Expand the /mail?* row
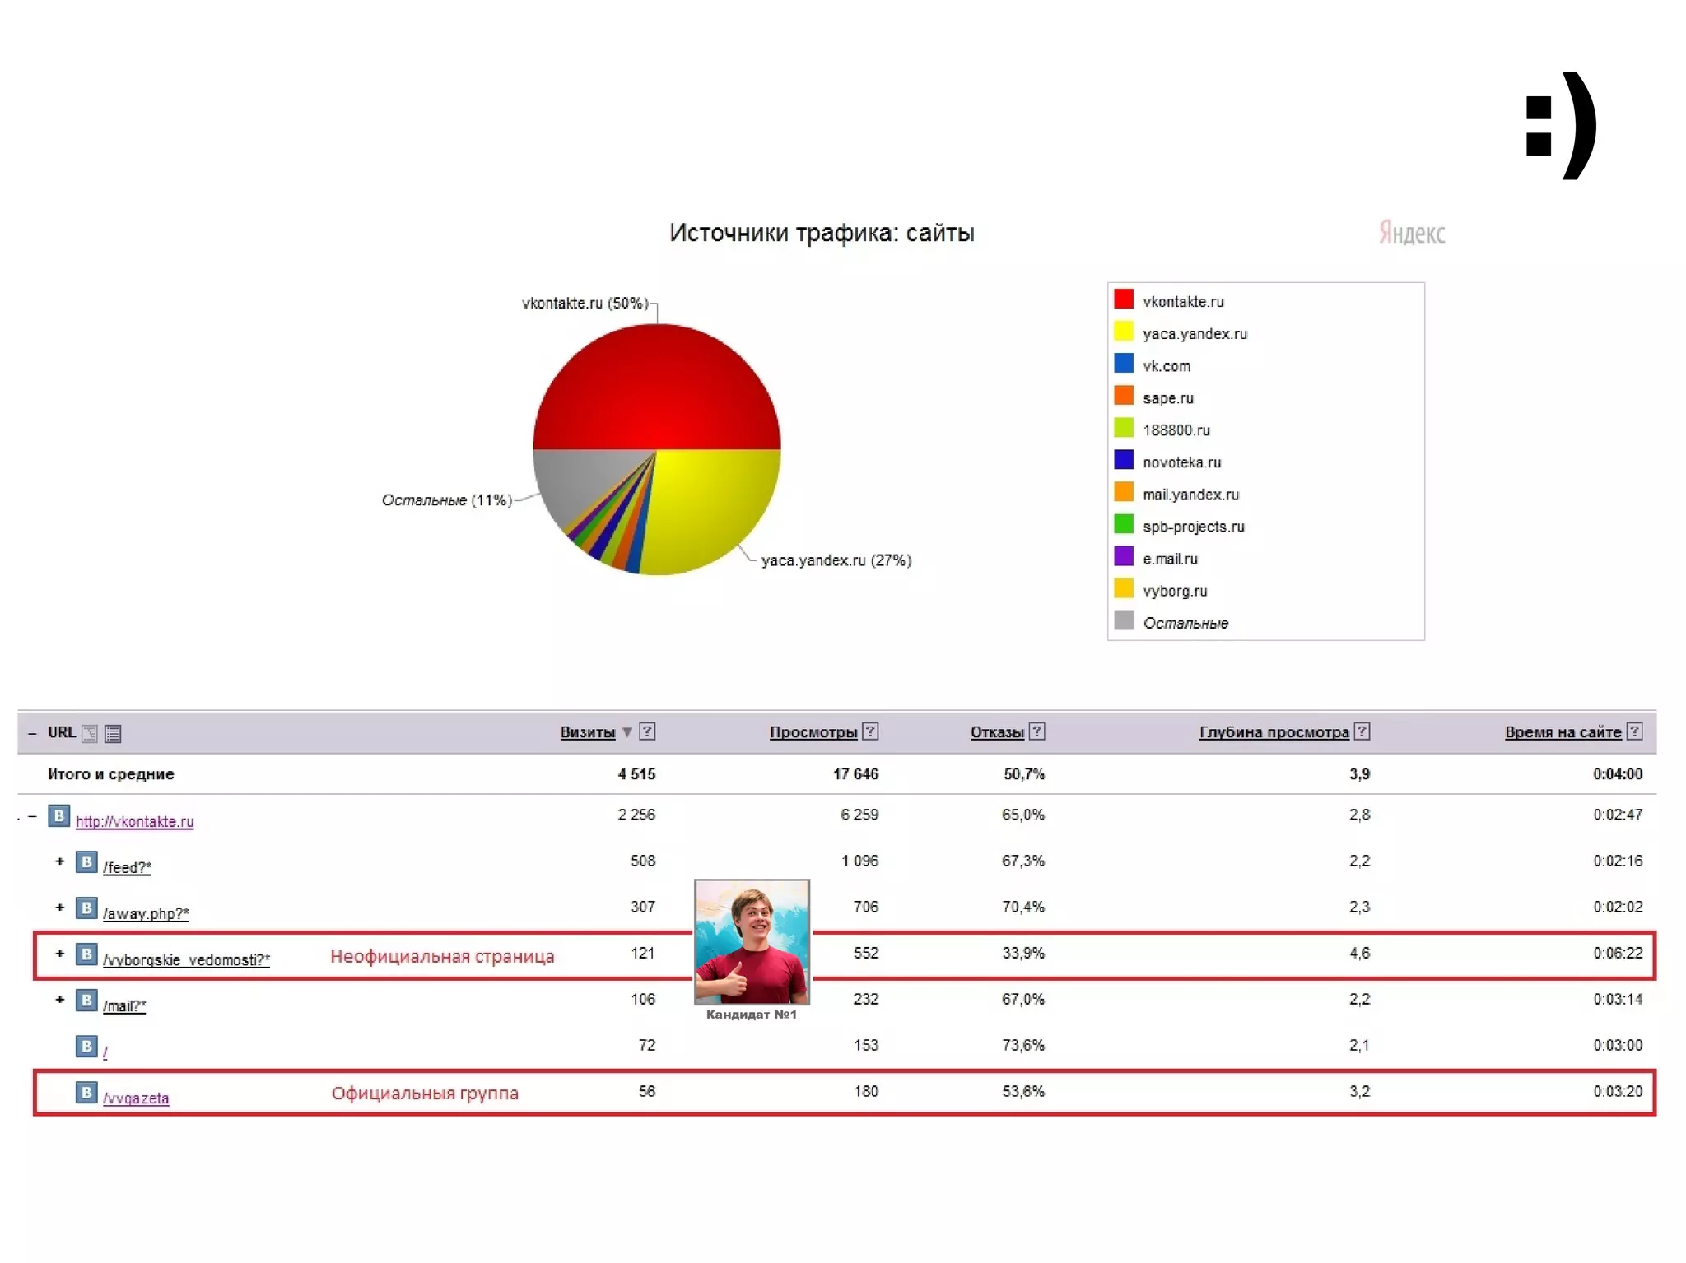The height and width of the screenshot is (1263, 1686). [x=59, y=1000]
